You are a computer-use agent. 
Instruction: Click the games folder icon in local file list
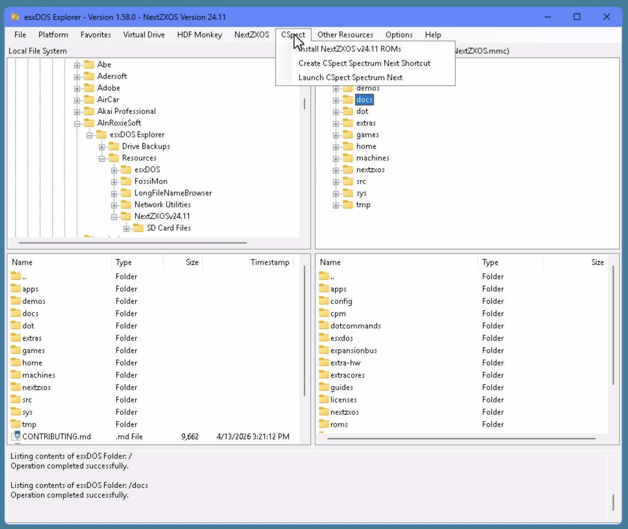click(16, 350)
